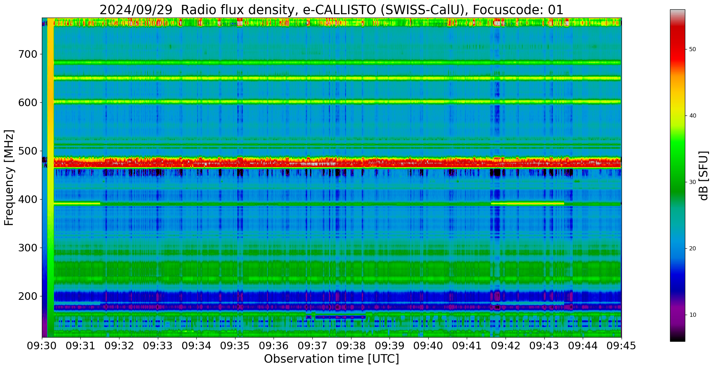Click the '09:30' time axis label
Viewport: 714px width, 369px height.
42,345
